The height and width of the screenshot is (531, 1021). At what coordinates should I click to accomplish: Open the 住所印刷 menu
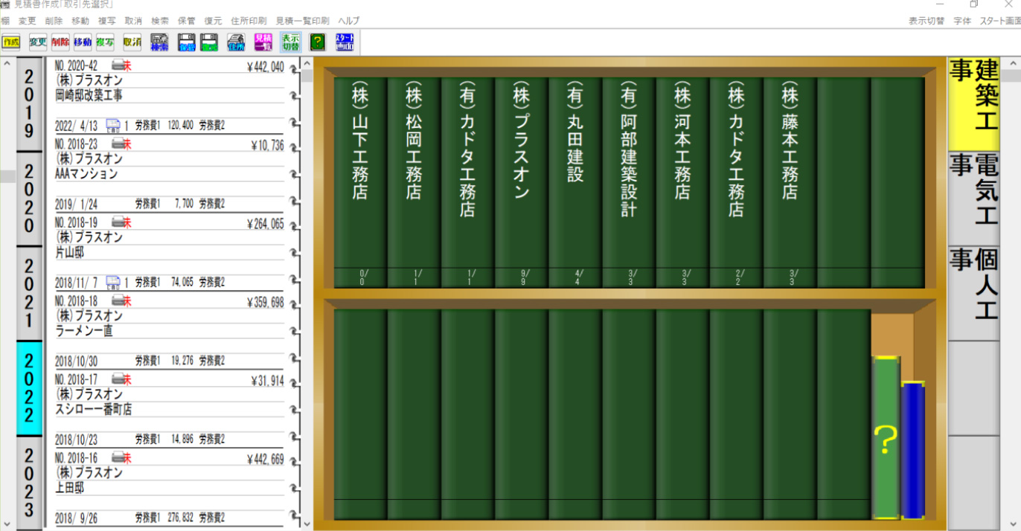point(249,21)
